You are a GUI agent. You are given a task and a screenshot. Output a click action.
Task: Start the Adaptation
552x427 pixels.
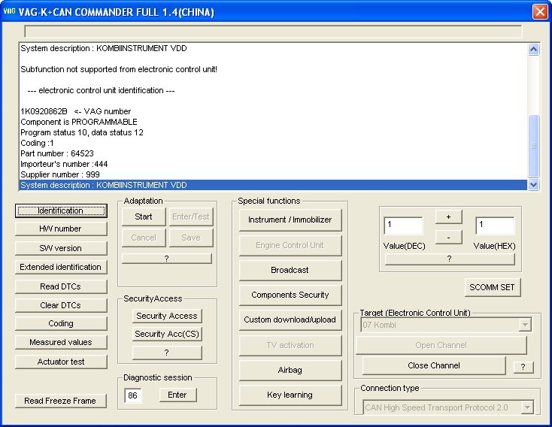[x=144, y=217]
